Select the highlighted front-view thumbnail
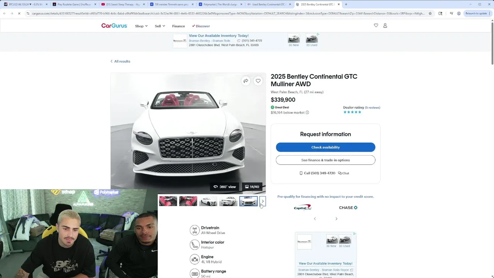The width and height of the screenshot is (494, 278). 248,201
